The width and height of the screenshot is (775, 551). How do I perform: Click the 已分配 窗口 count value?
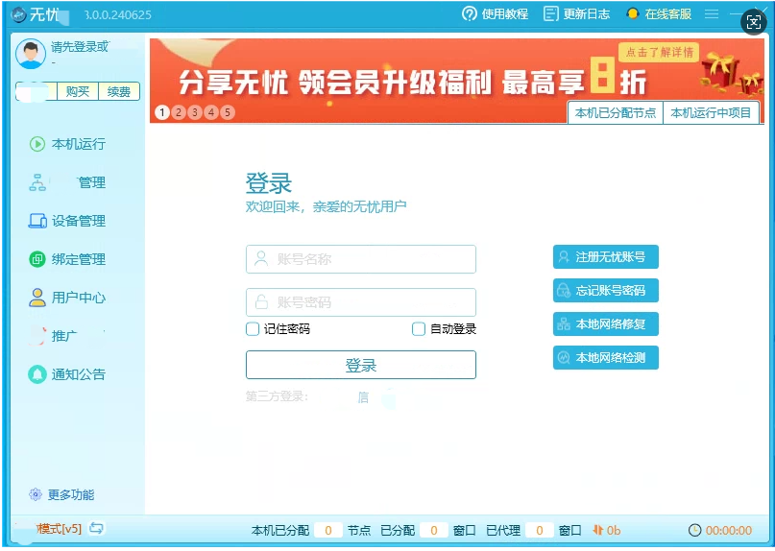tap(434, 531)
